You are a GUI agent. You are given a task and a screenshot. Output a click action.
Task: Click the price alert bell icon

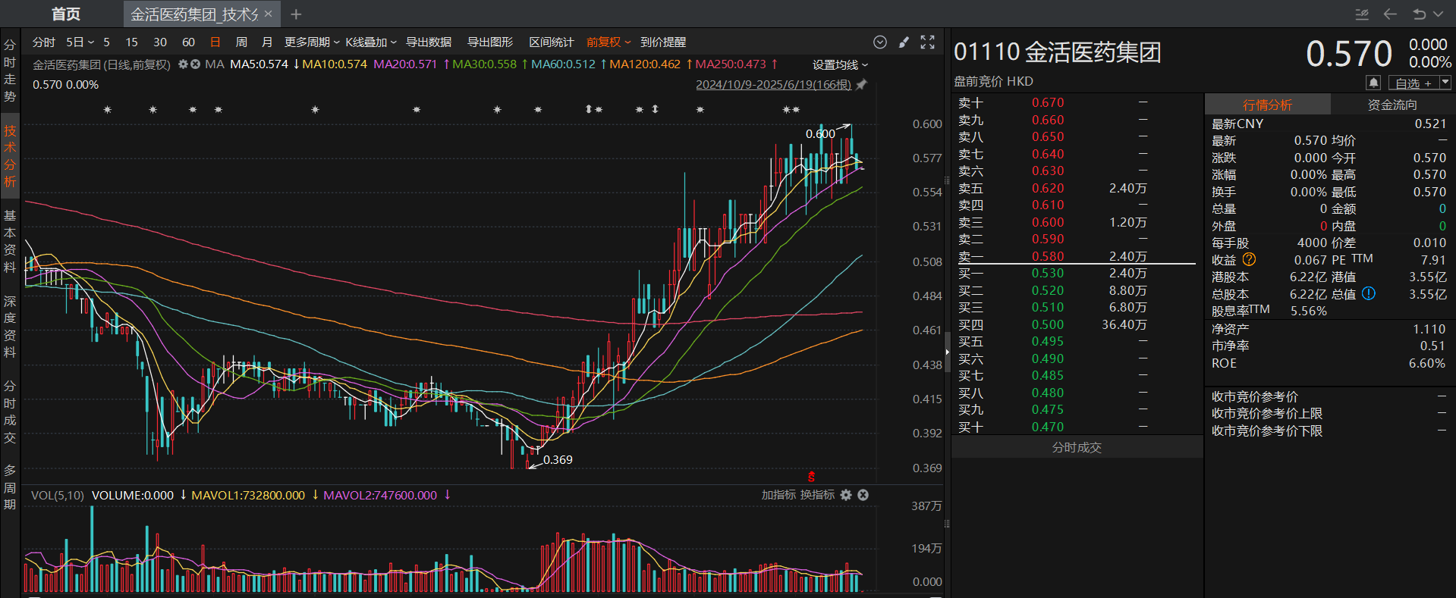pos(1373,83)
